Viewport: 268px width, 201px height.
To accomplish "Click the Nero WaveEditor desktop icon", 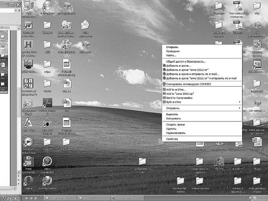I will [46, 162].
